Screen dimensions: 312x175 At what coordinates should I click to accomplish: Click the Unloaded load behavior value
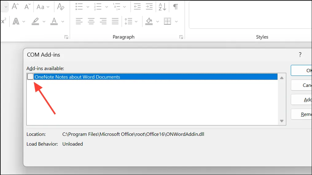73,144
